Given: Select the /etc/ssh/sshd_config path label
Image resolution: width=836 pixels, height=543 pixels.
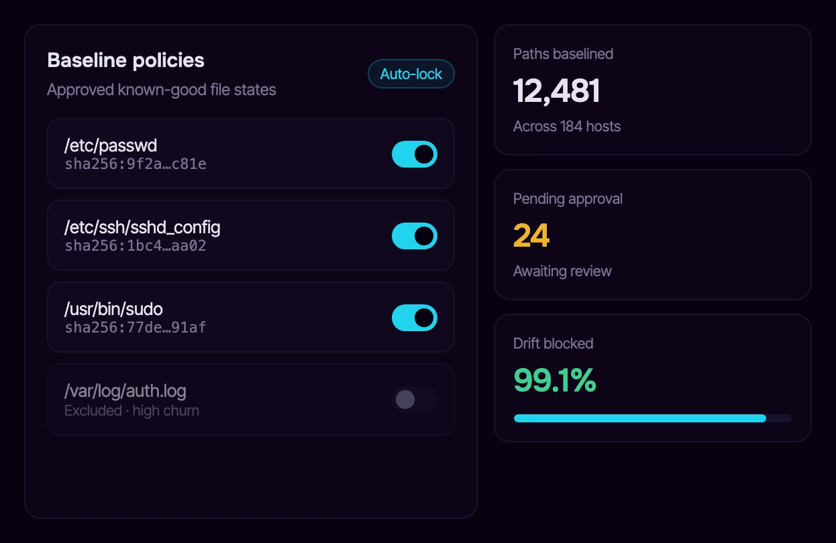Looking at the screenshot, I should pos(142,227).
